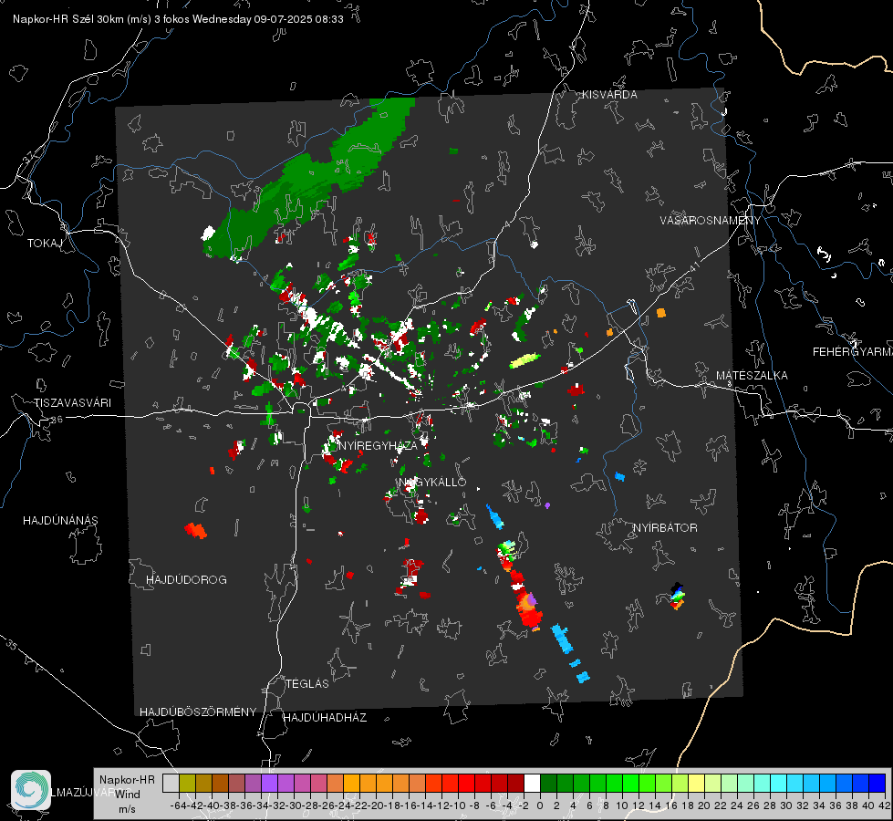The width and height of the screenshot is (893, 821).
Task: Click the yellow-green elongated echo
Action: click(x=524, y=360)
